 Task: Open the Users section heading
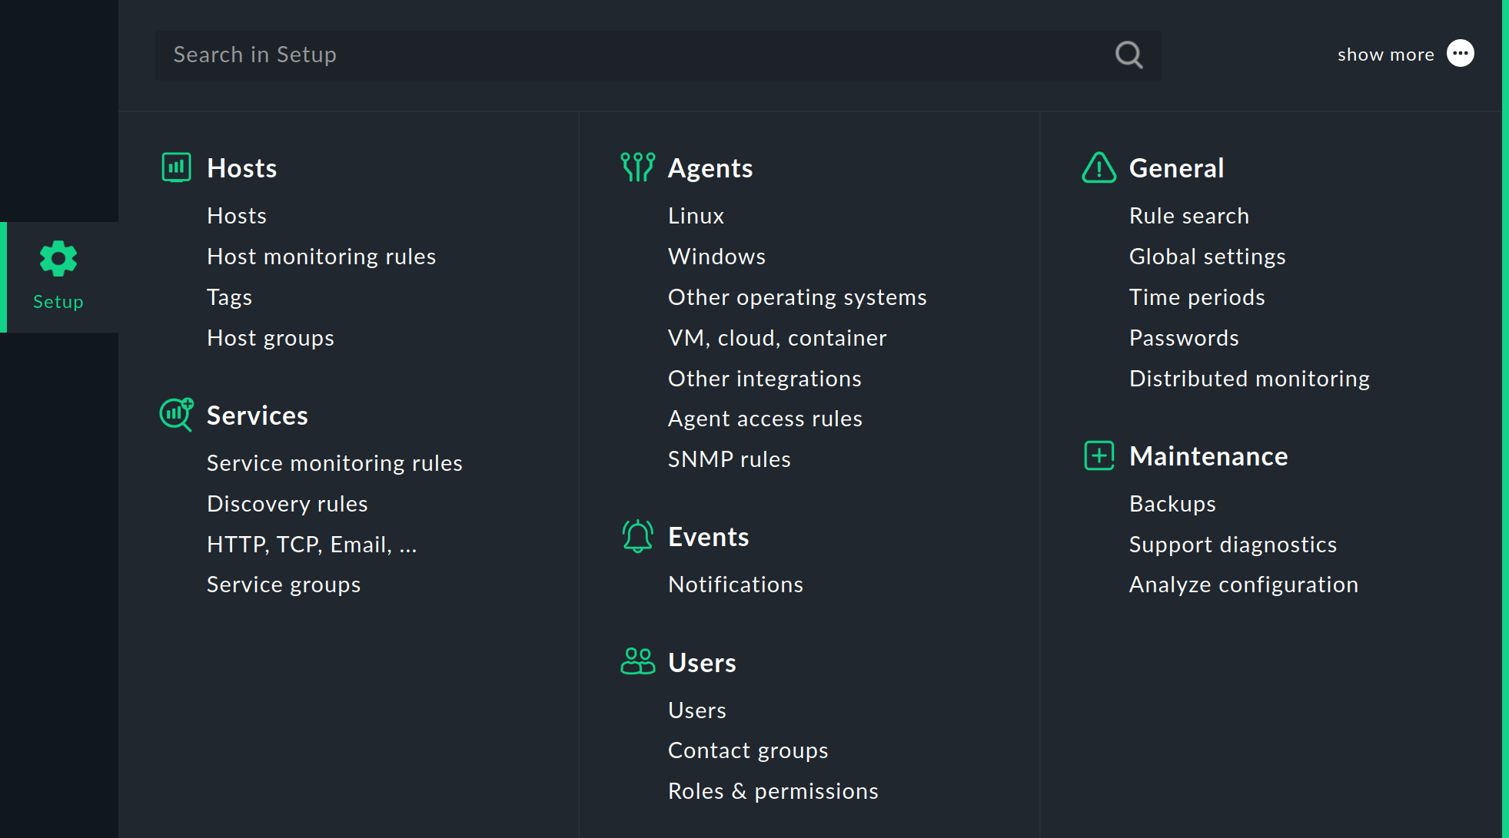coord(702,663)
